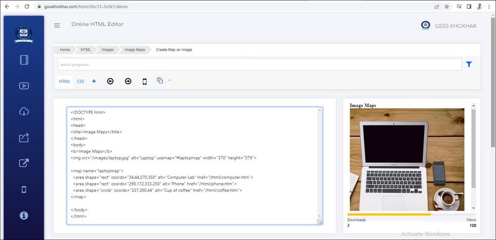Open the external link sidebar icon
496x240 pixels.
[24, 163]
